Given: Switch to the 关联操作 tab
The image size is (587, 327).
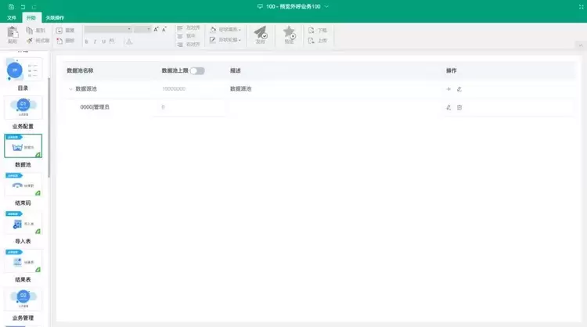Looking at the screenshot, I should click(56, 16).
